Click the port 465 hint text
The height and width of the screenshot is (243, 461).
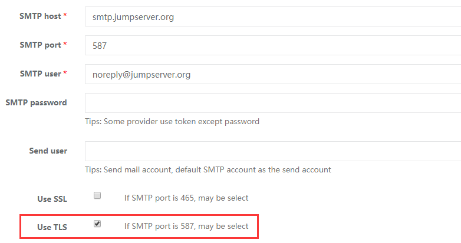point(186,198)
